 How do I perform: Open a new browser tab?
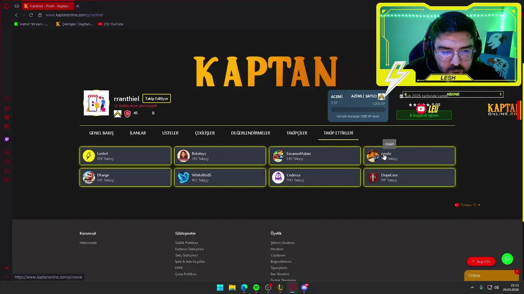click(x=77, y=6)
